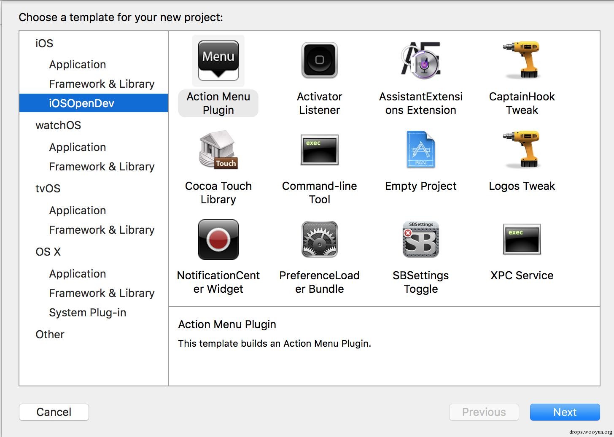Image resolution: width=614 pixels, height=437 pixels.
Task: Pick the Empty Project blueprint icon
Action: 420,149
